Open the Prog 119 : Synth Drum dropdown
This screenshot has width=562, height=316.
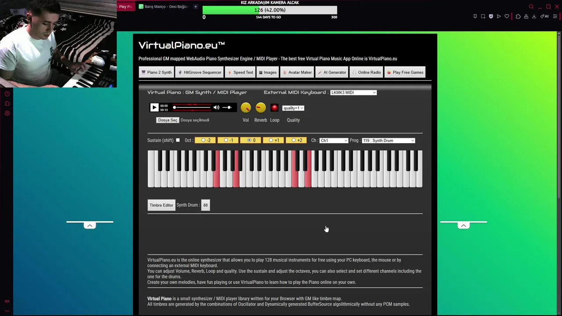pyautogui.click(x=388, y=140)
